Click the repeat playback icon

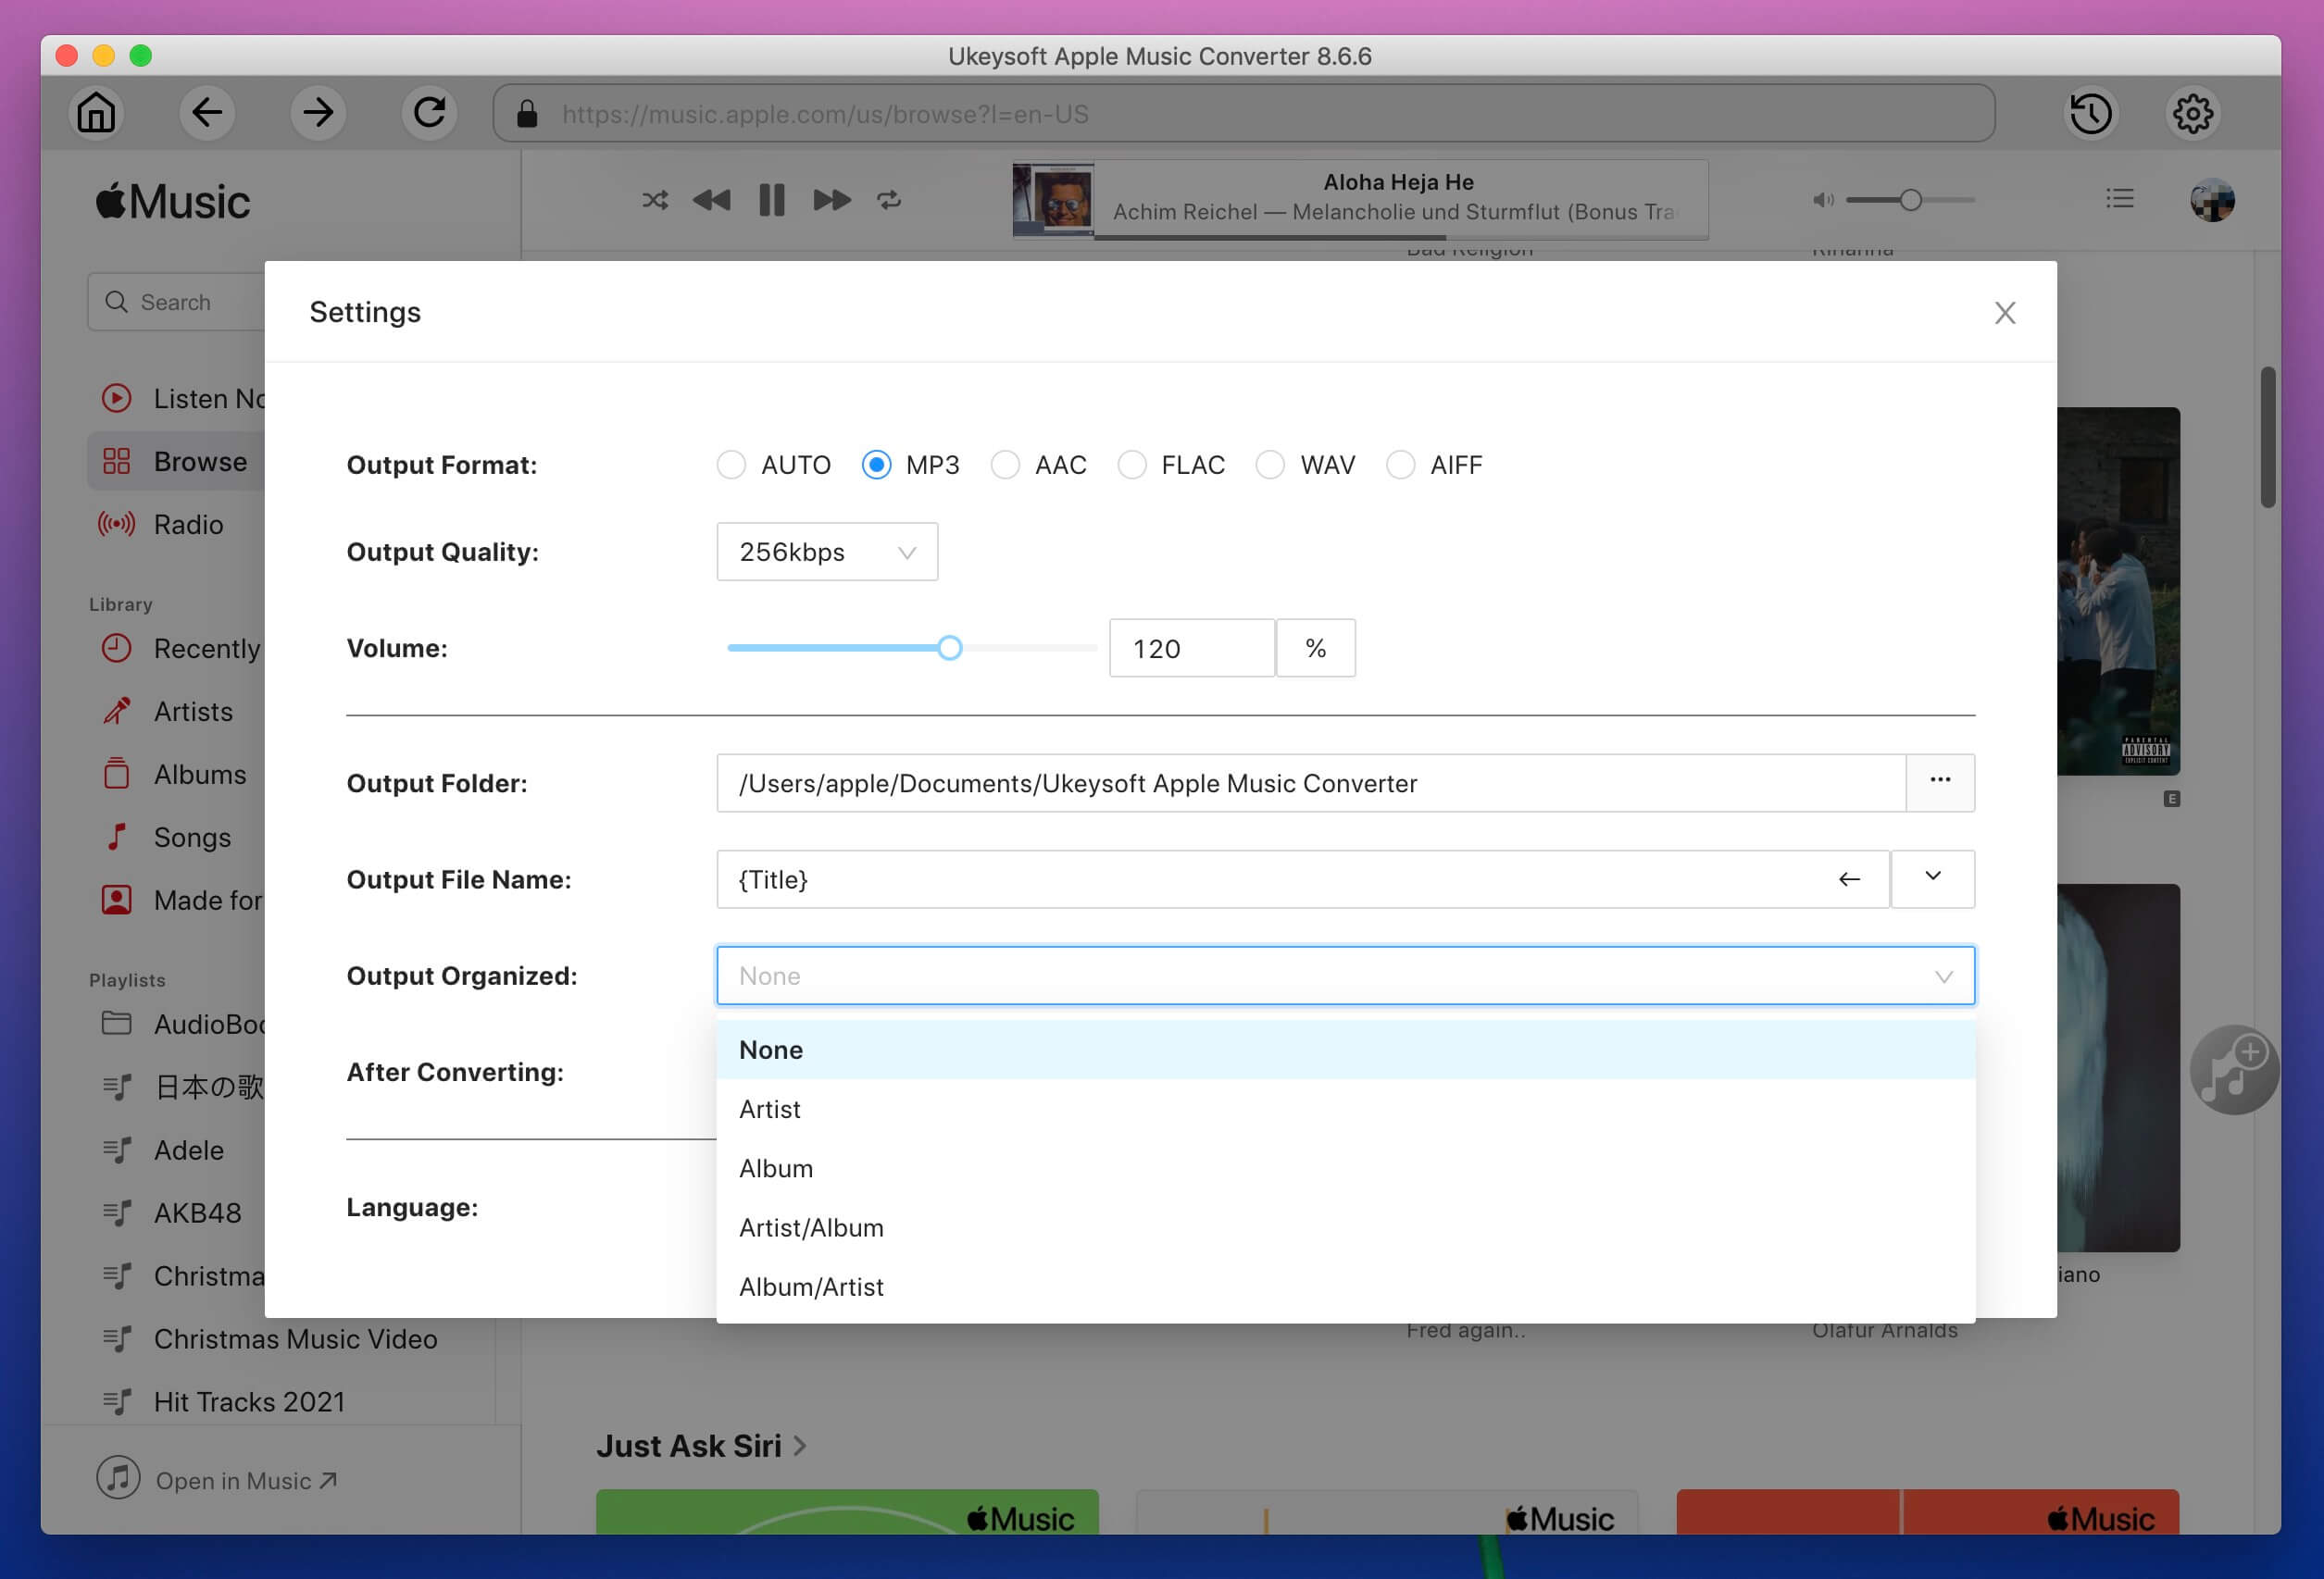tap(890, 199)
